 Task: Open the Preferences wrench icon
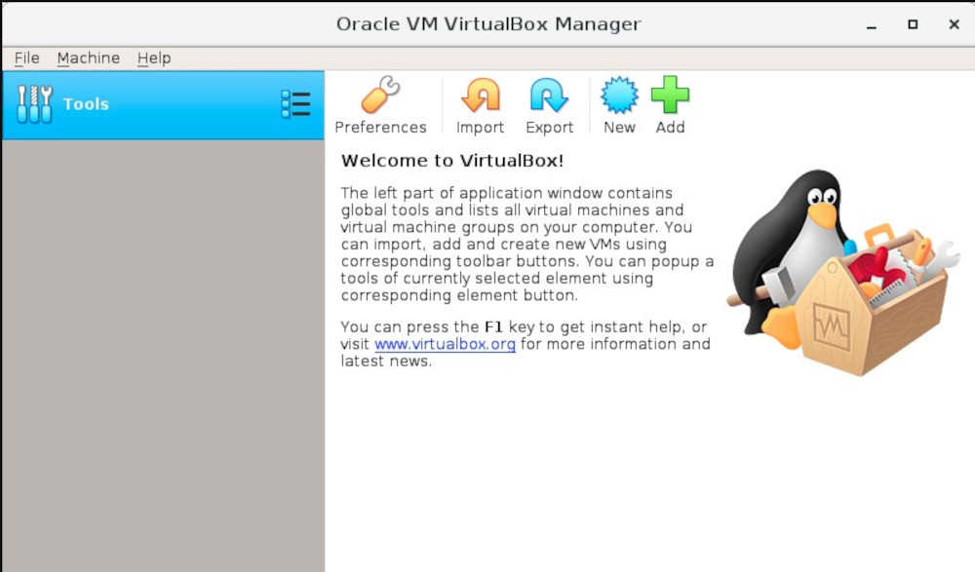[380, 95]
